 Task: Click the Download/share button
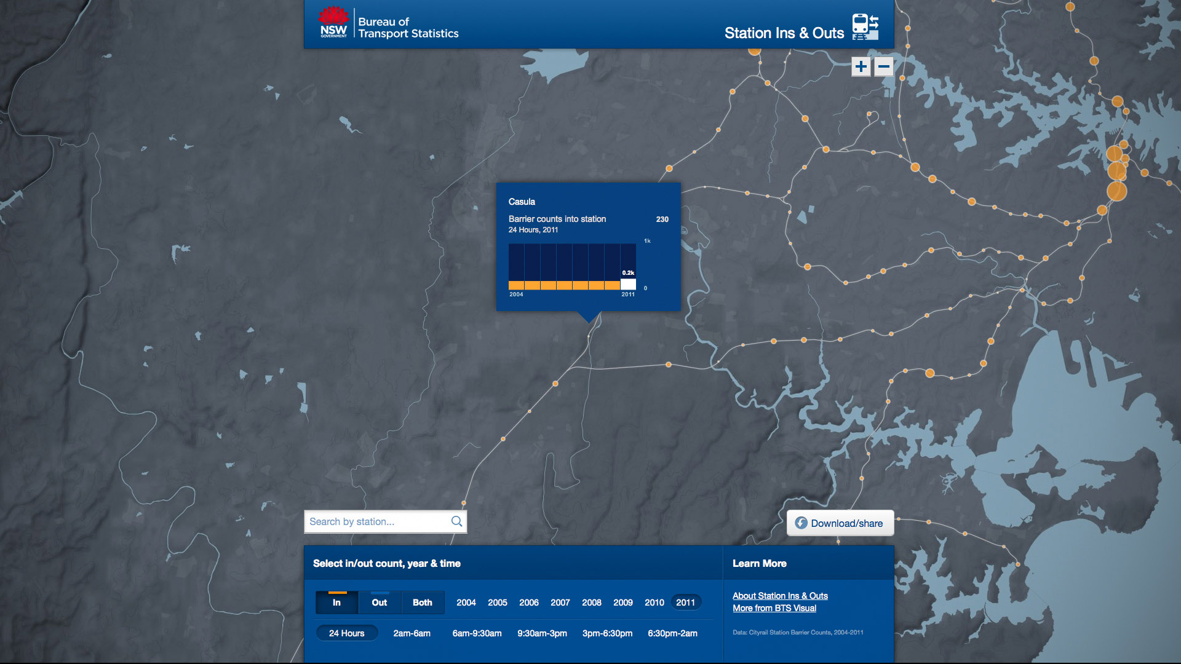840,523
